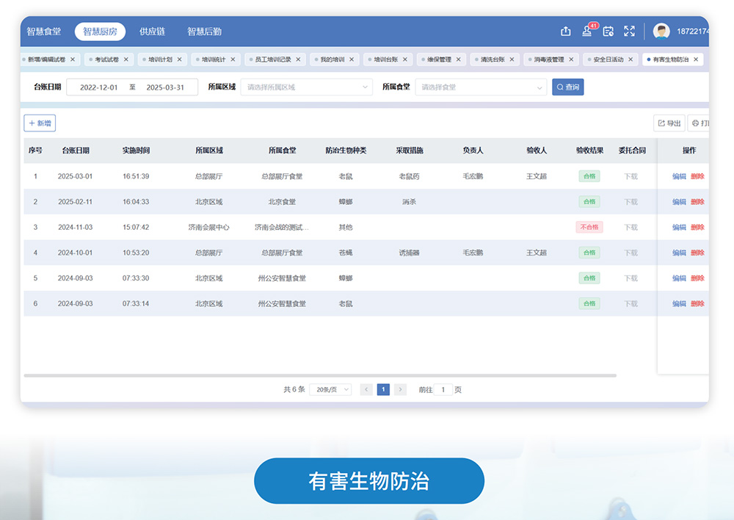Open the 所属区域 region dropdown
The width and height of the screenshot is (734, 520).
coord(306,87)
